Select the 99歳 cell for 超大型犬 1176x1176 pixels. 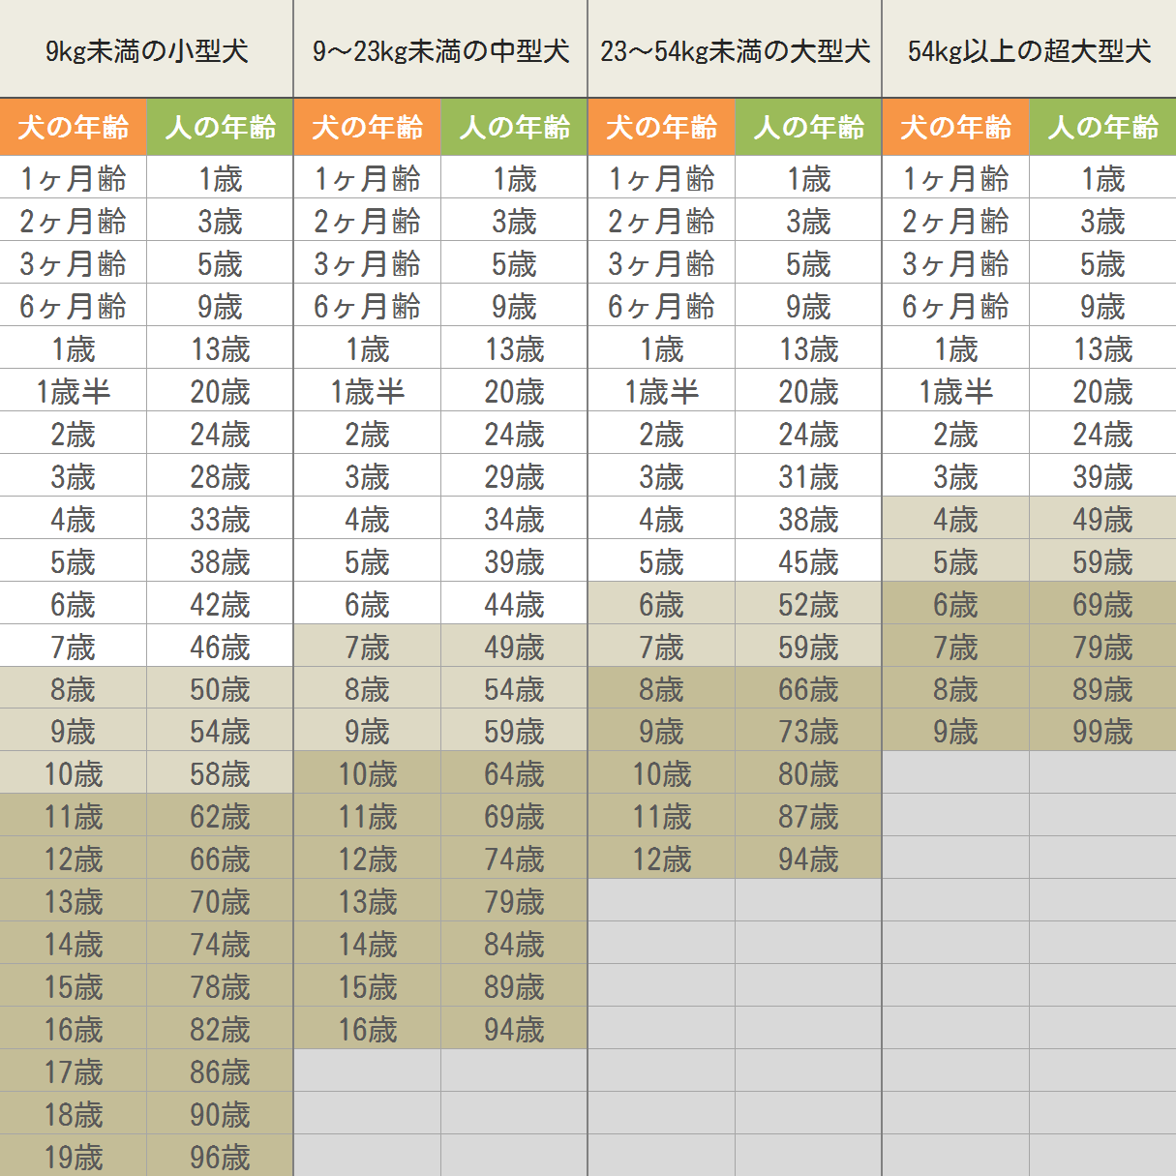[1102, 732]
